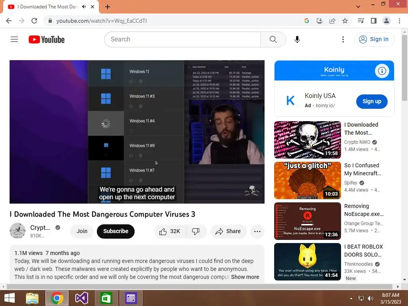This screenshot has height=306, width=408.
Task: Click the channel watermark skull in video
Action: [252, 191]
